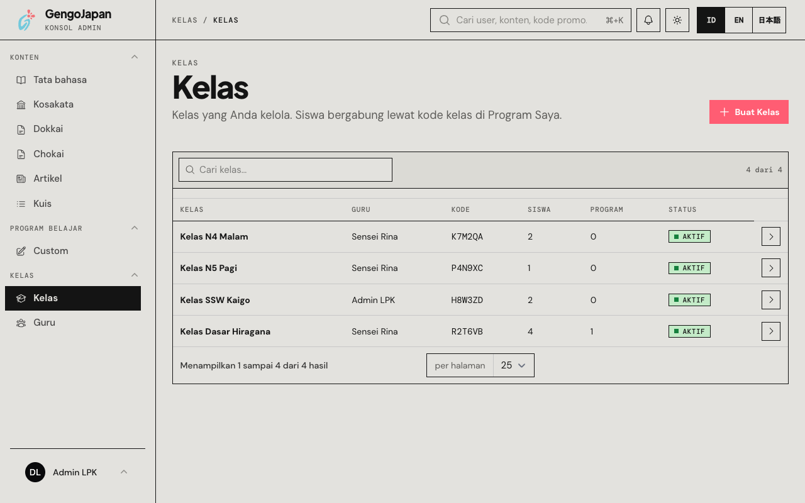Open Kelas Dasar Hiragana details arrow
805x503 pixels.
click(771, 331)
